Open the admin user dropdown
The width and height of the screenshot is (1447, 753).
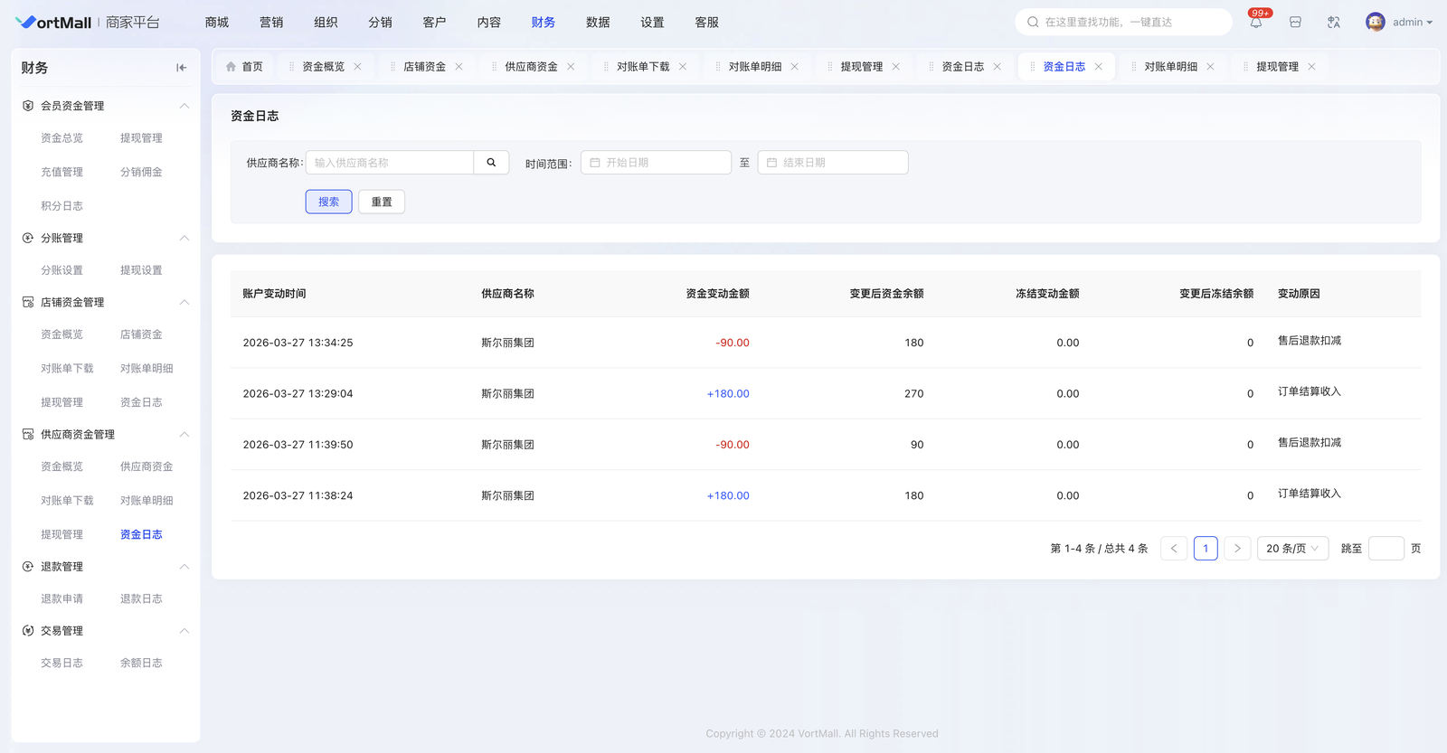[x=1412, y=23]
